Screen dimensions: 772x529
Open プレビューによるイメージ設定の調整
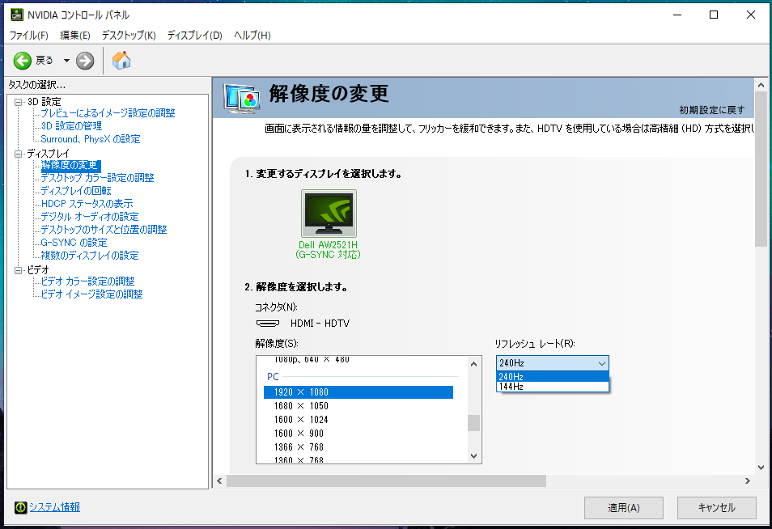tap(108, 113)
